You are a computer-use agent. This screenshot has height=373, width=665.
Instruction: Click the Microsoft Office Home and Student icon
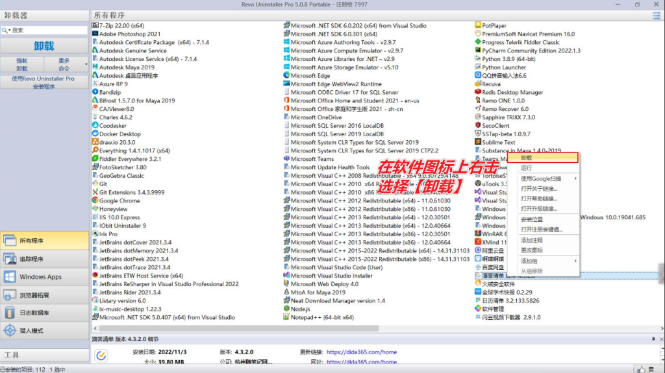coord(286,101)
